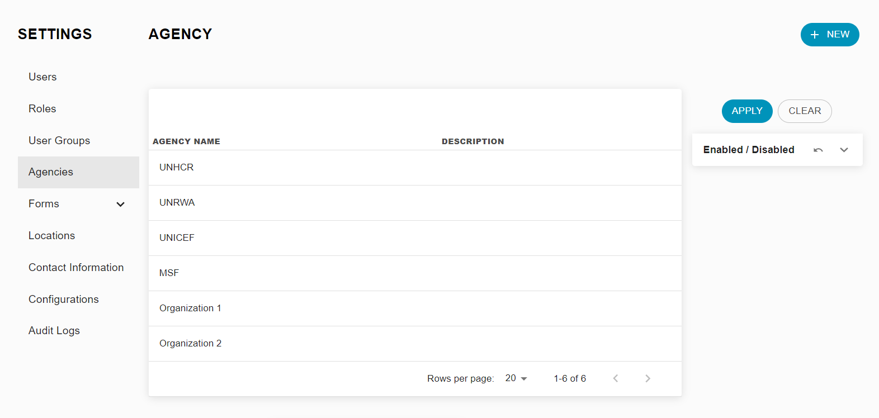Open the UNHCR agency row

pos(415,168)
